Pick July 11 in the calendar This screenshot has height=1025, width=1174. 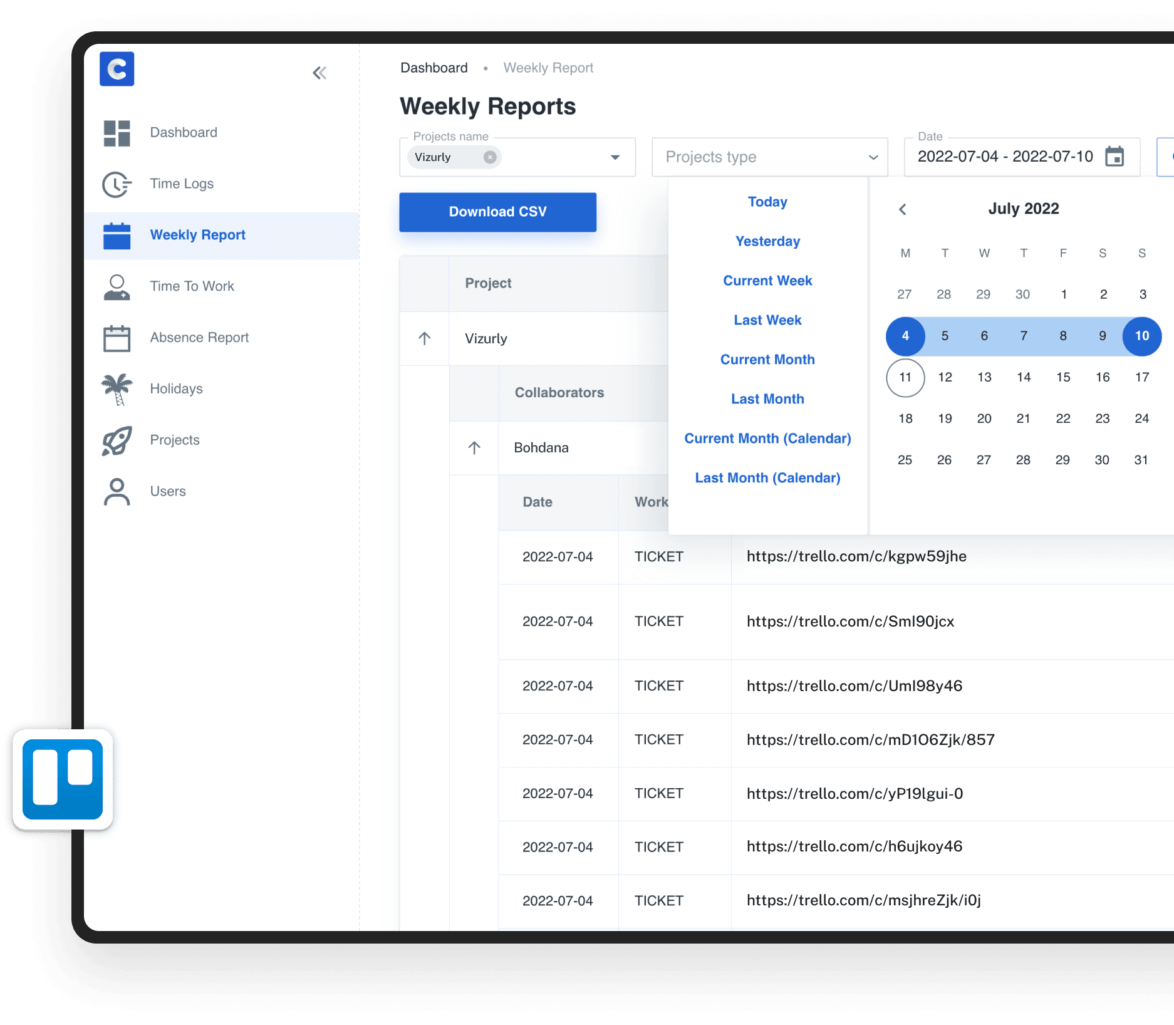click(x=905, y=378)
